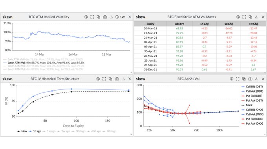The width and height of the screenshot is (267, 149).
Task: Duplicate the BTC ATM Implied Volatility panel
Action: click(x=99, y=17)
